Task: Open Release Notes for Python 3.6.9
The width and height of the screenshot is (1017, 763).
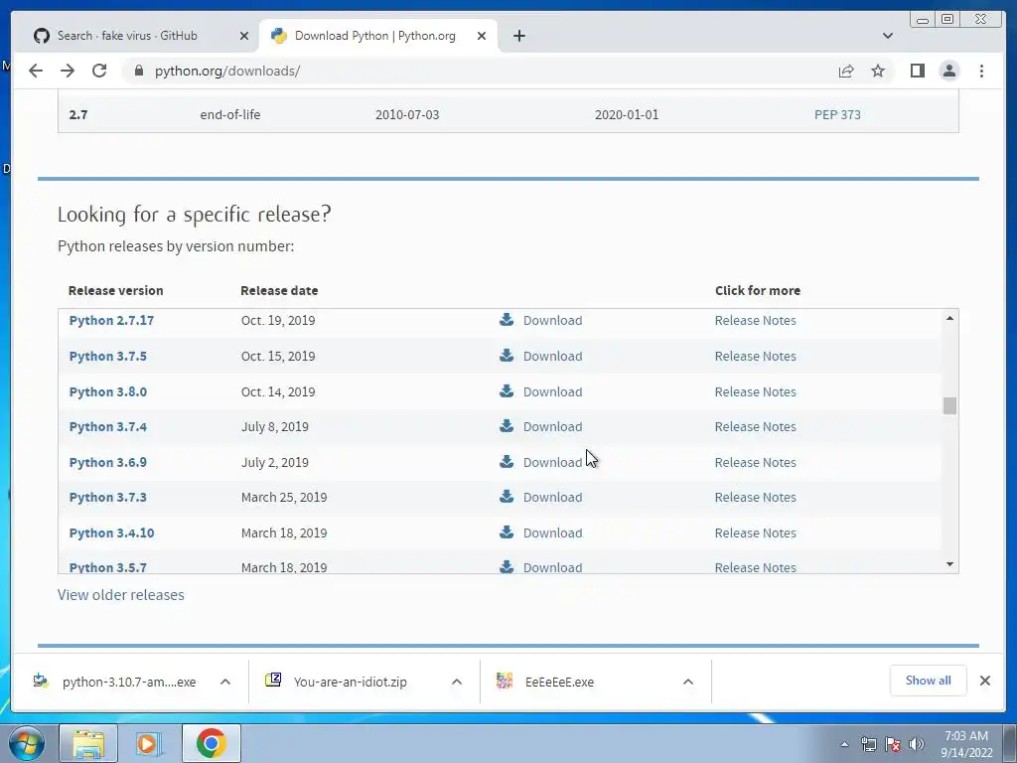Action: click(755, 462)
